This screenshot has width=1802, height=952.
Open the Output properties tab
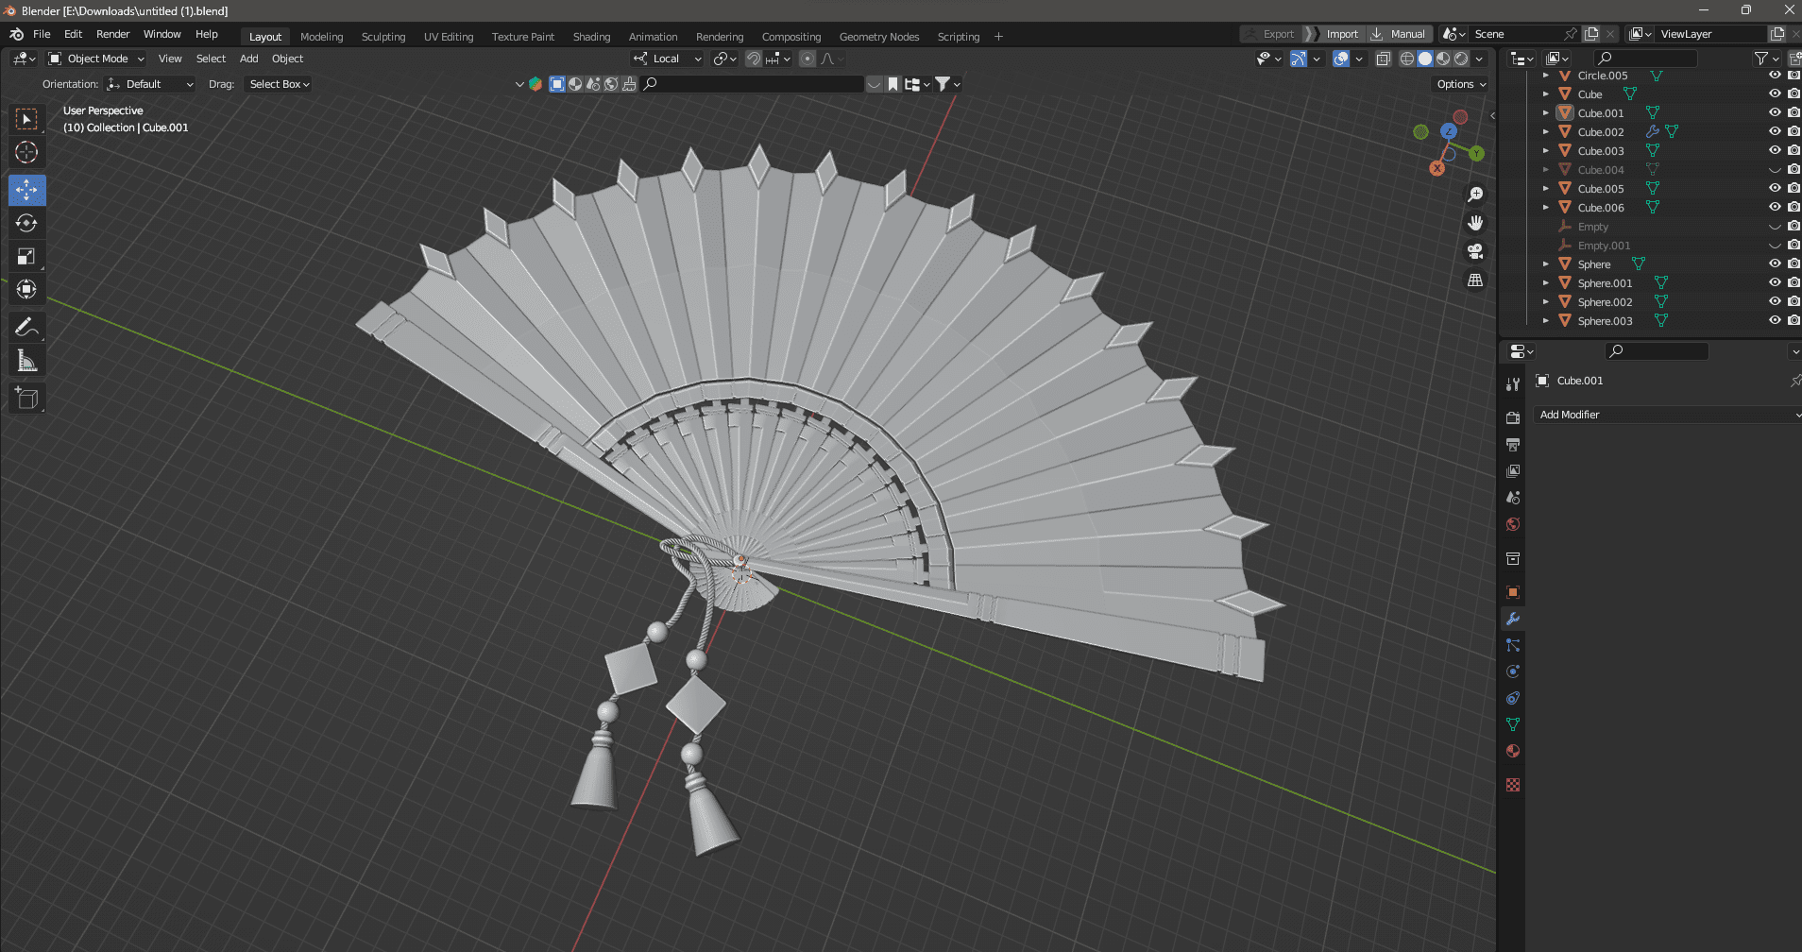point(1513,444)
